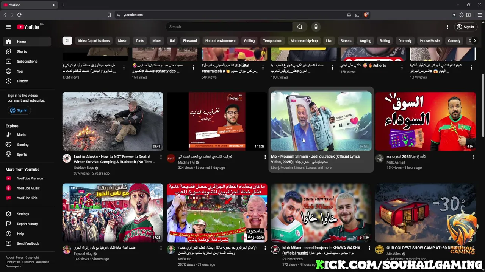The width and height of the screenshot is (485, 272).
Task: Open the browser share page icon
Action: [x=357, y=15]
